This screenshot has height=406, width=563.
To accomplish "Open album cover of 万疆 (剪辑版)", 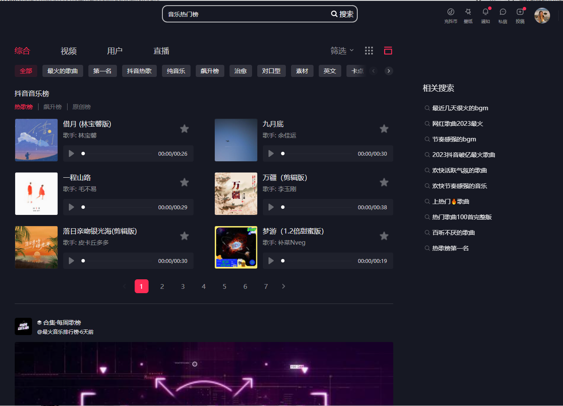I will 236,194.
